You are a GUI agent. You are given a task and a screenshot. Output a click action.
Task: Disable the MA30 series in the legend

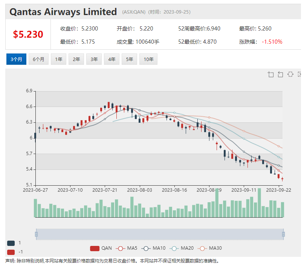click(210, 248)
